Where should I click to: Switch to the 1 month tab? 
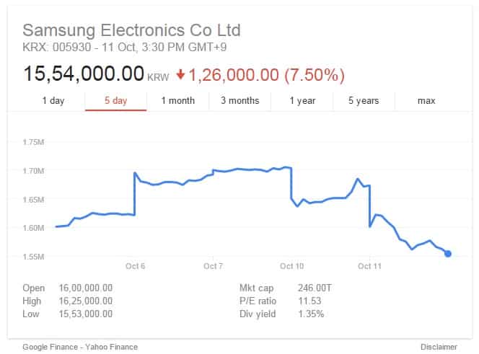coord(177,100)
